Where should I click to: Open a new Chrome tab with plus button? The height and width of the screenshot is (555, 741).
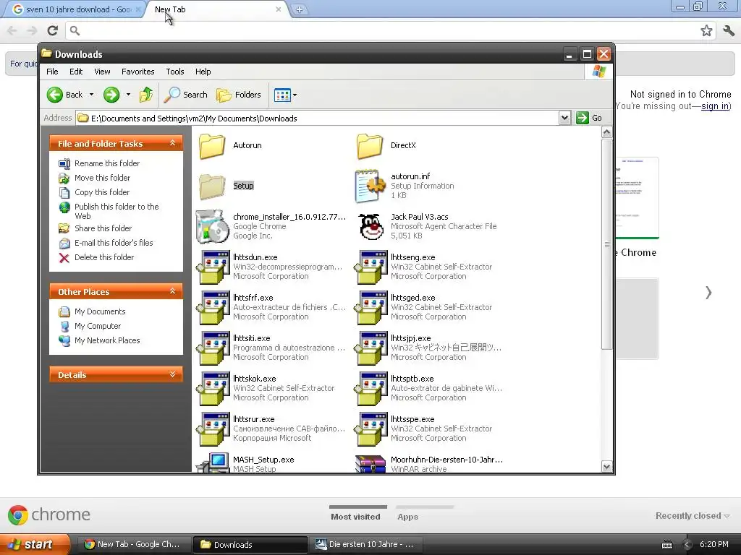(299, 9)
